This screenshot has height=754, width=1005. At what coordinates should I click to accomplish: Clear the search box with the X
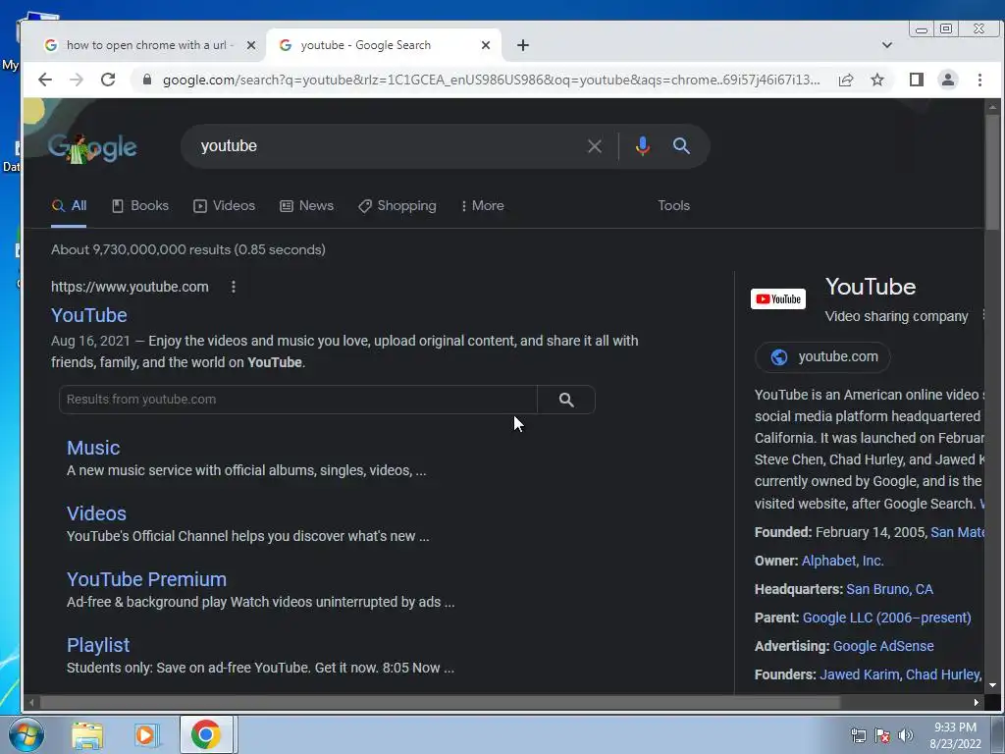point(594,146)
